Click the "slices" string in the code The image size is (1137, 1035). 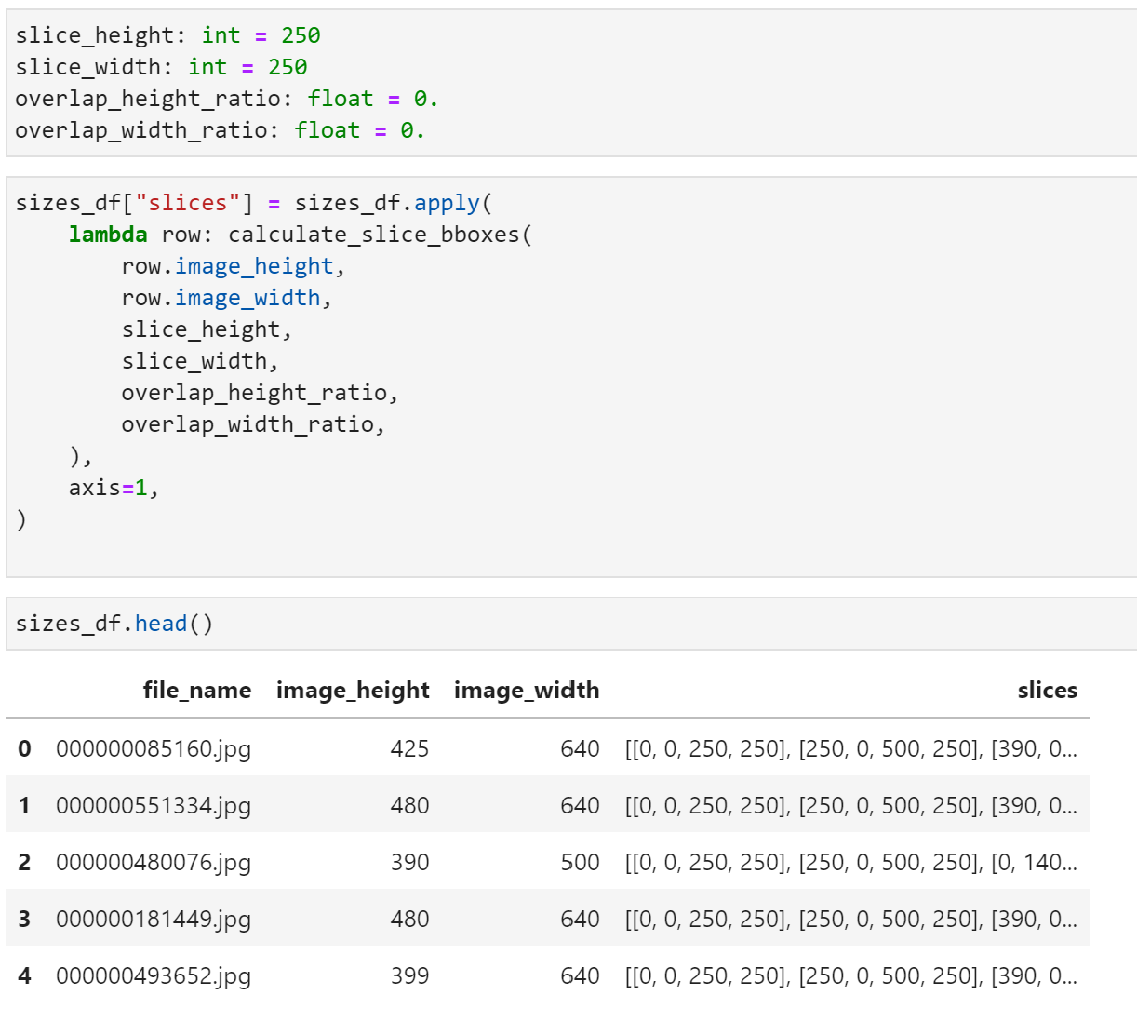[188, 203]
